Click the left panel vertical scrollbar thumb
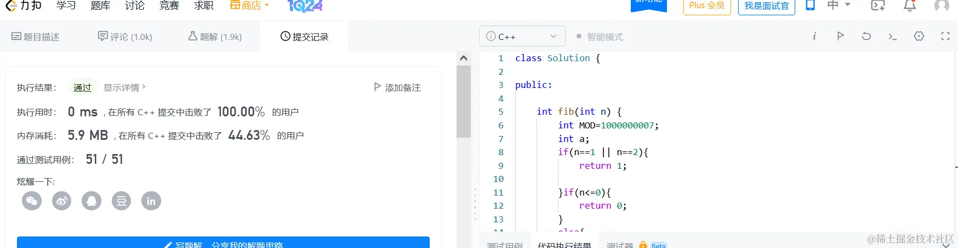 point(464,102)
